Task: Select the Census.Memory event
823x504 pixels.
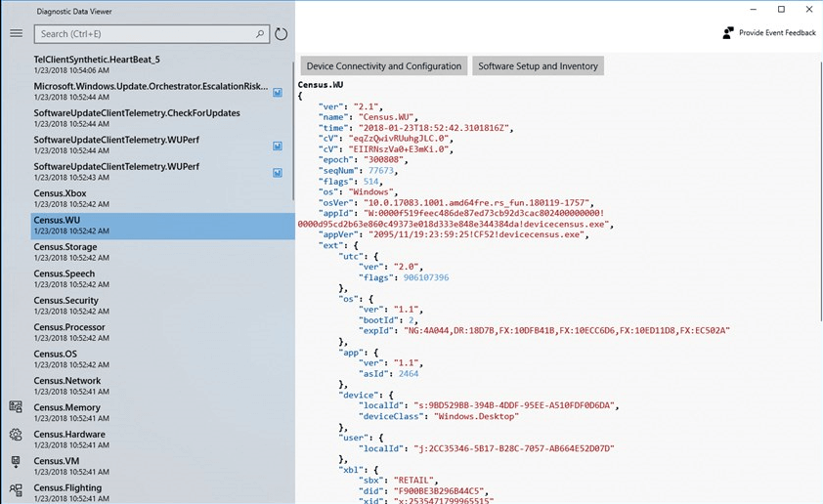Action: tap(162, 413)
